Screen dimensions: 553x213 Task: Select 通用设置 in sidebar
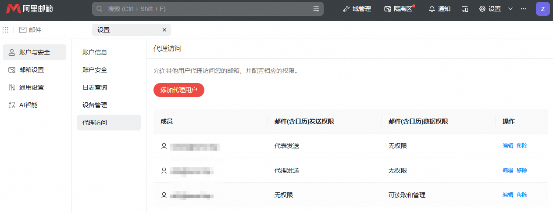tap(34, 87)
